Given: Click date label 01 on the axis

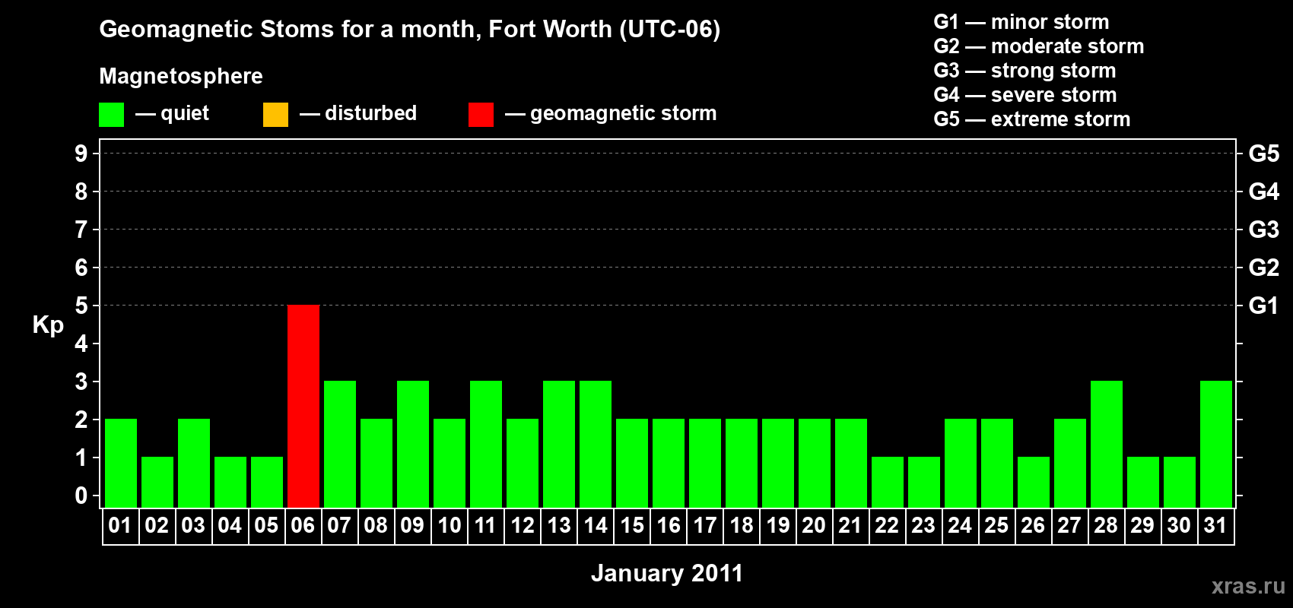Looking at the screenshot, I should [x=120, y=525].
